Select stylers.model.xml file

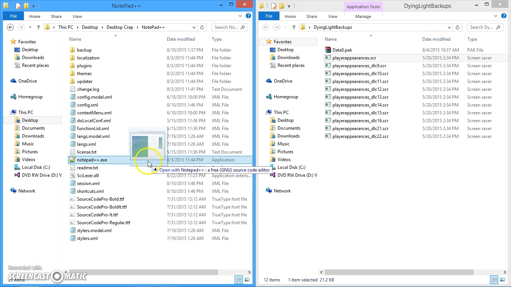pos(94,231)
